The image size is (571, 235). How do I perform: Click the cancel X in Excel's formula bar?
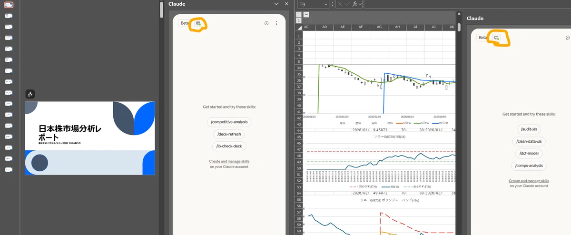pos(339,4)
